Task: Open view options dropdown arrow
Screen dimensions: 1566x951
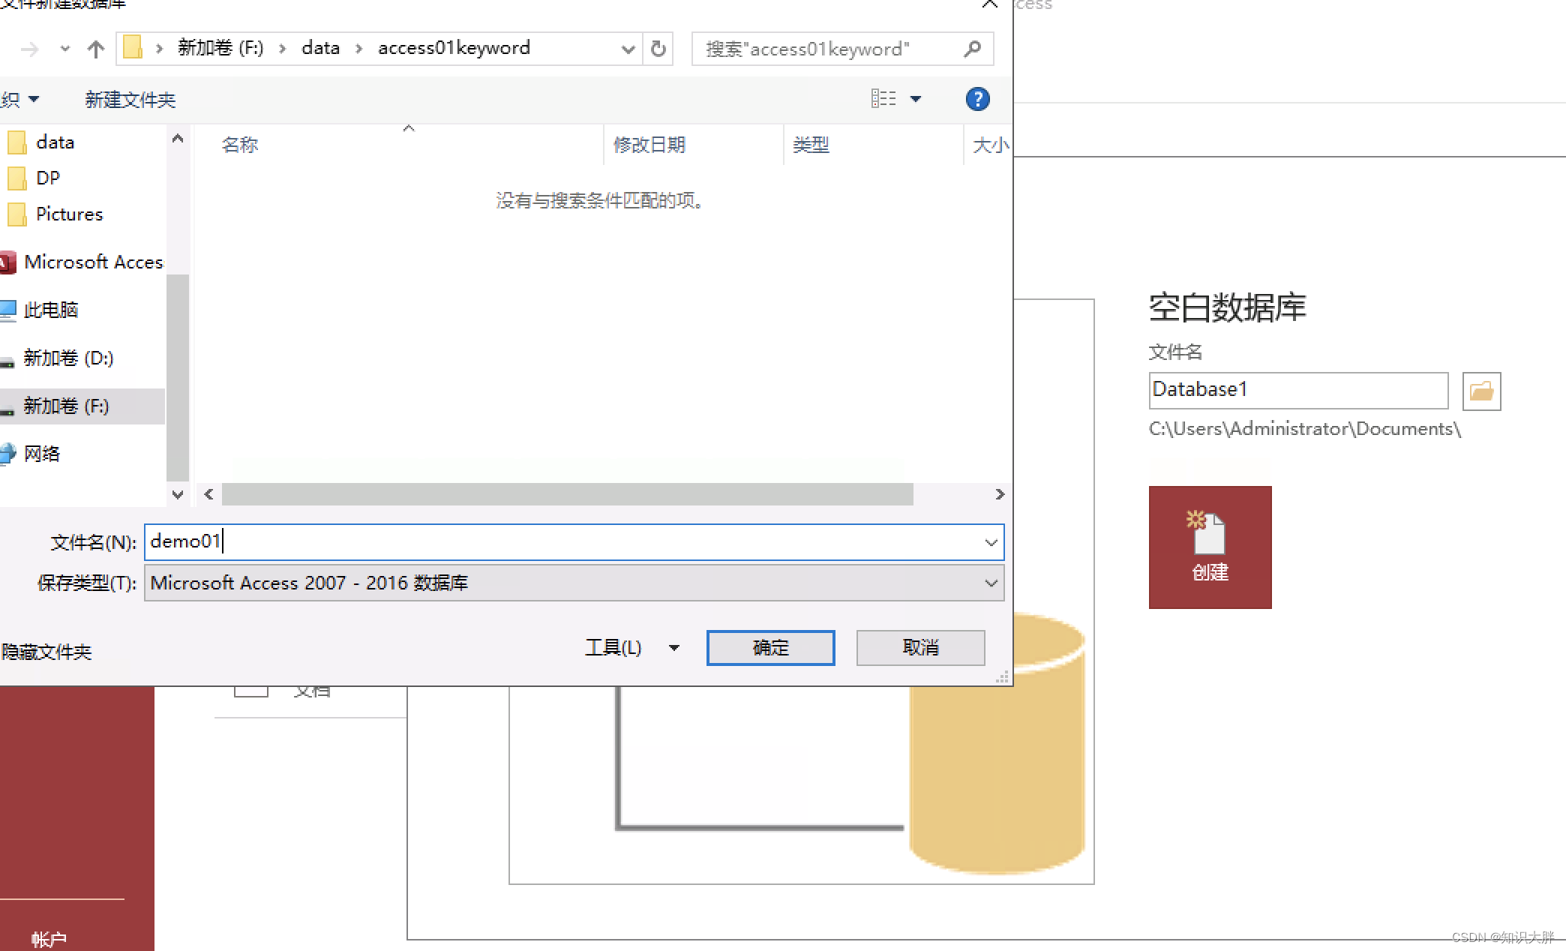Action: [x=916, y=99]
